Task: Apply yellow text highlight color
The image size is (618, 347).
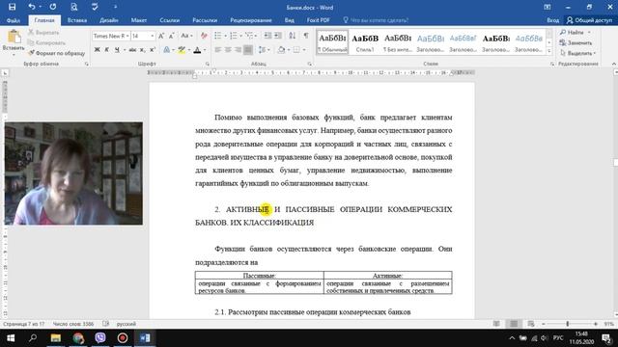Action: pyautogui.click(x=182, y=50)
